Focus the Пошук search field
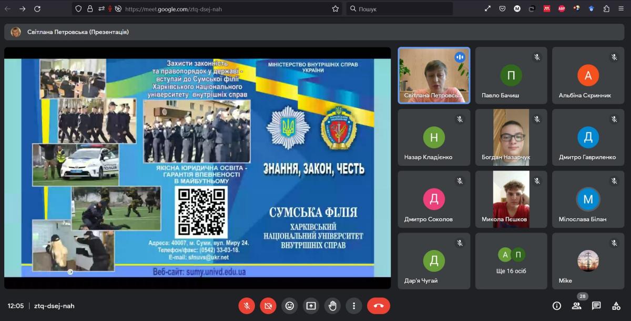Image resolution: width=631 pixels, height=321 pixels. click(x=400, y=8)
